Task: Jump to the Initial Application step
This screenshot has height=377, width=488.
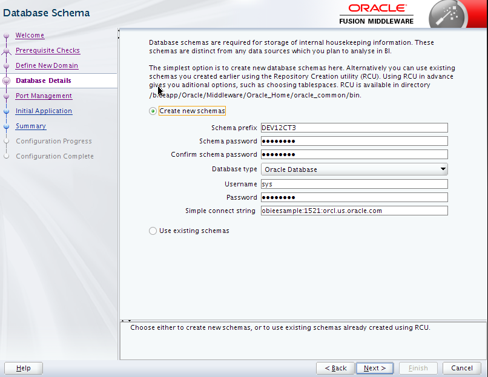Action: (x=44, y=111)
